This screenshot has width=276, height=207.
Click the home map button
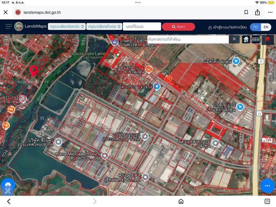pos(246,39)
